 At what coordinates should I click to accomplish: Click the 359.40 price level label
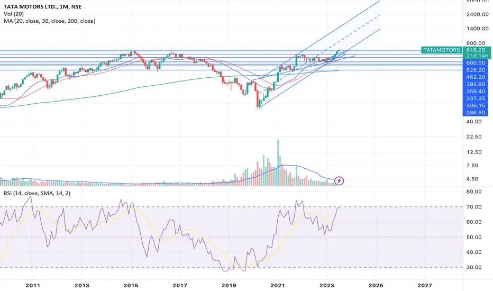[x=476, y=92]
